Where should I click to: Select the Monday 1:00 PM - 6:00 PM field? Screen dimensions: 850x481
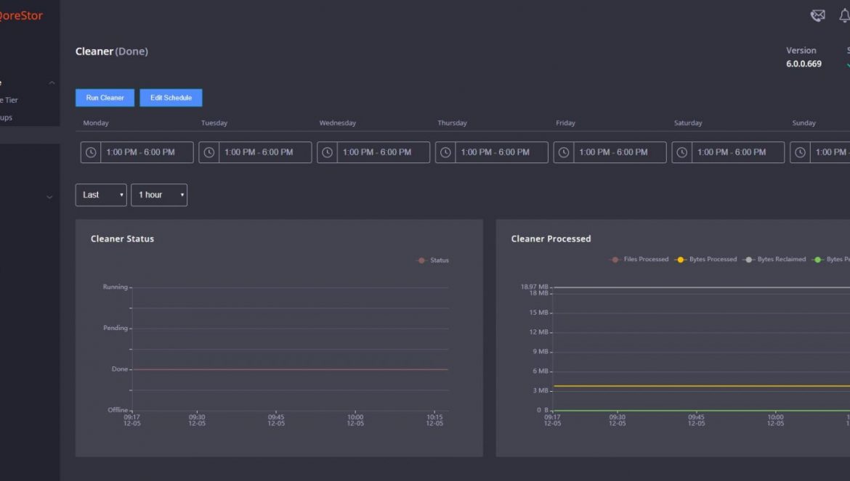tap(137, 152)
